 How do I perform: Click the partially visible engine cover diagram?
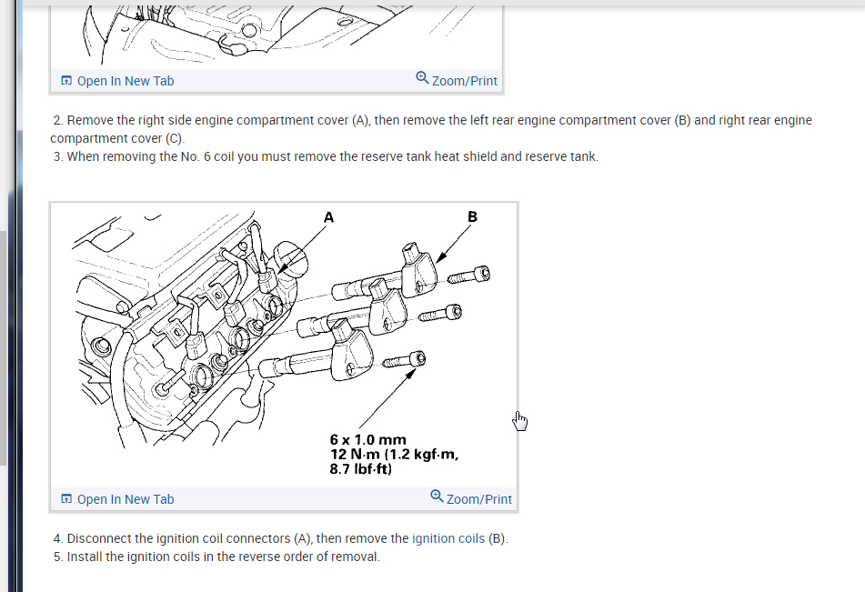coord(277,36)
